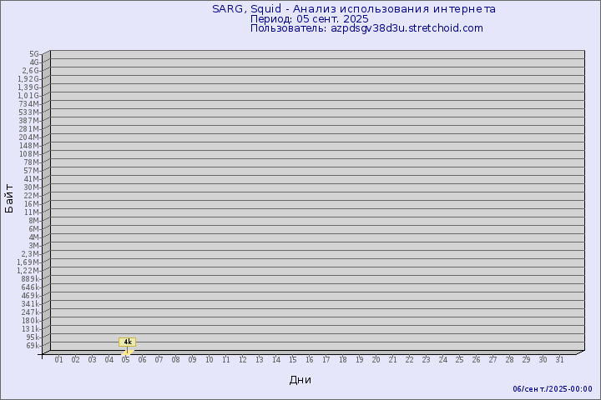Screen dimensions: 601x400
Task: Click the 69k tick on the Y axis
Action: coord(33,345)
